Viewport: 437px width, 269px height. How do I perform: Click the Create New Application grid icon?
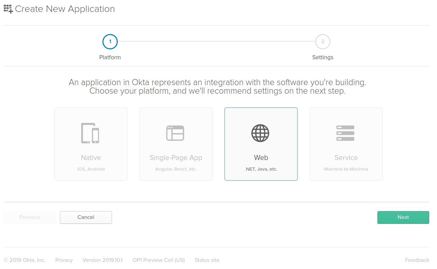pyautogui.click(x=8, y=9)
